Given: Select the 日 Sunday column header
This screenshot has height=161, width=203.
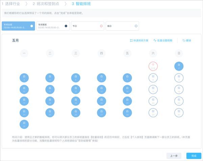Looking at the screenshot, I should tap(179, 53).
